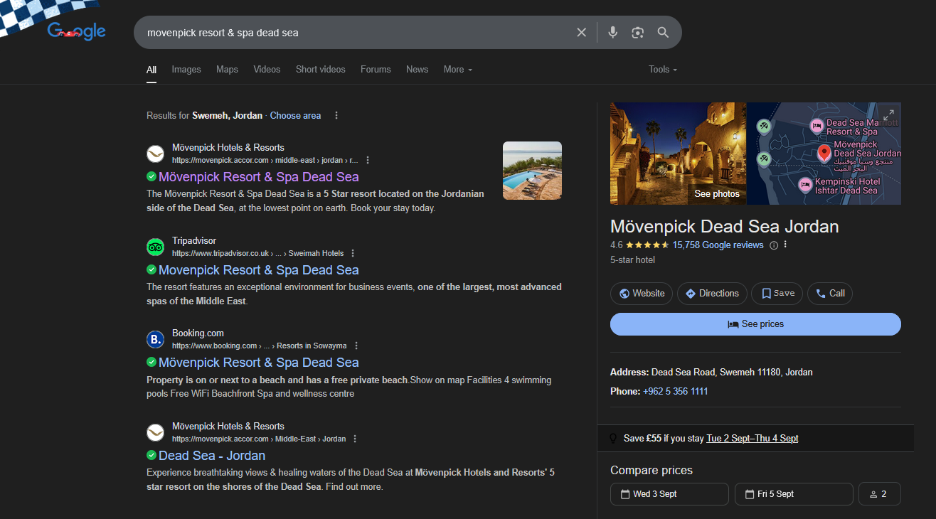
Task: Switch to the Short videos tab
Action: pyautogui.click(x=320, y=69)
